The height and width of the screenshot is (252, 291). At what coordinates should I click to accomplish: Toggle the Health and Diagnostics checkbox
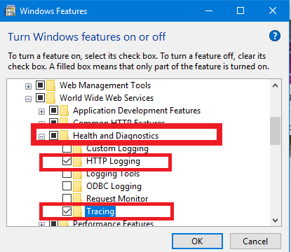(53, 135)
